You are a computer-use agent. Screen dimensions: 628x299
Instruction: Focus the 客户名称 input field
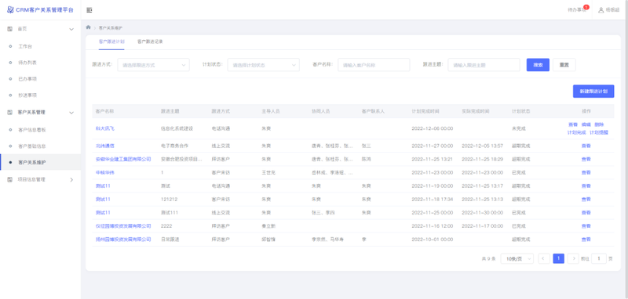coord(374,65)
